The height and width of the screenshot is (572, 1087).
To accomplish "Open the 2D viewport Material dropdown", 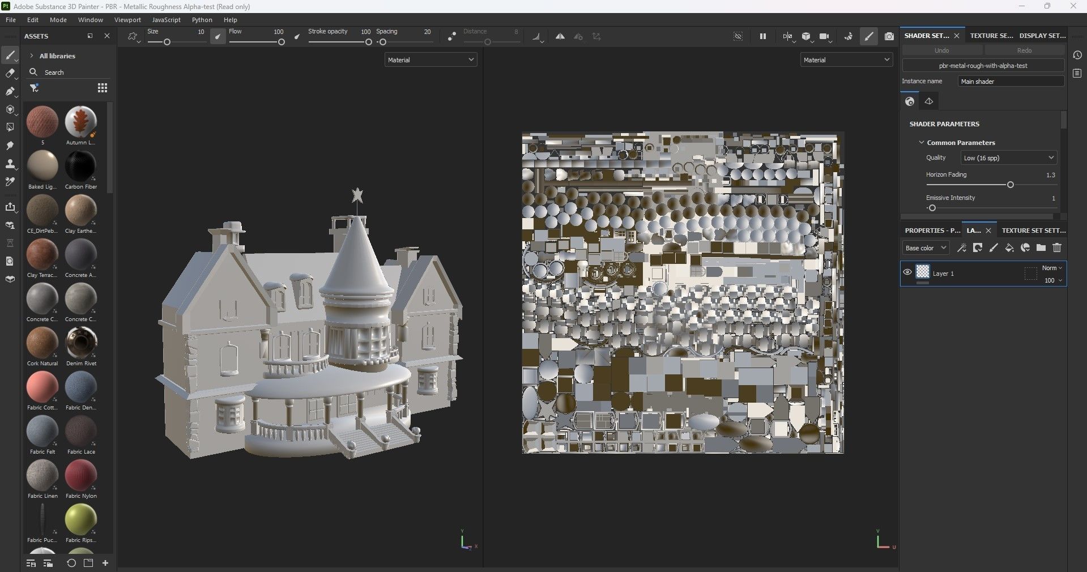I will click(x=846, y=59).
